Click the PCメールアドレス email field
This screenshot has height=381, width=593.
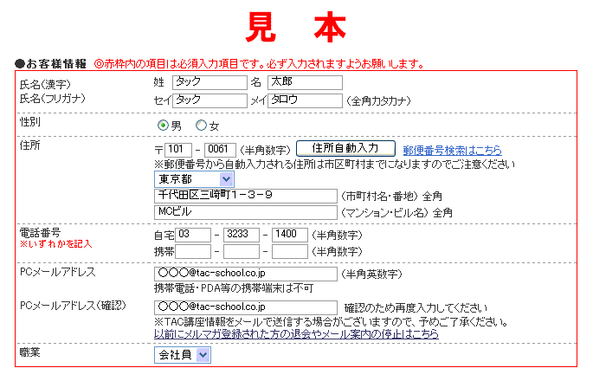pos(245,274)
